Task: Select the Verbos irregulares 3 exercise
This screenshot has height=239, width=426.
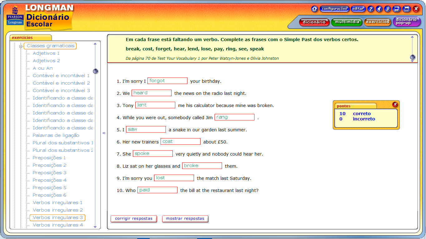Action: [58, 218]
